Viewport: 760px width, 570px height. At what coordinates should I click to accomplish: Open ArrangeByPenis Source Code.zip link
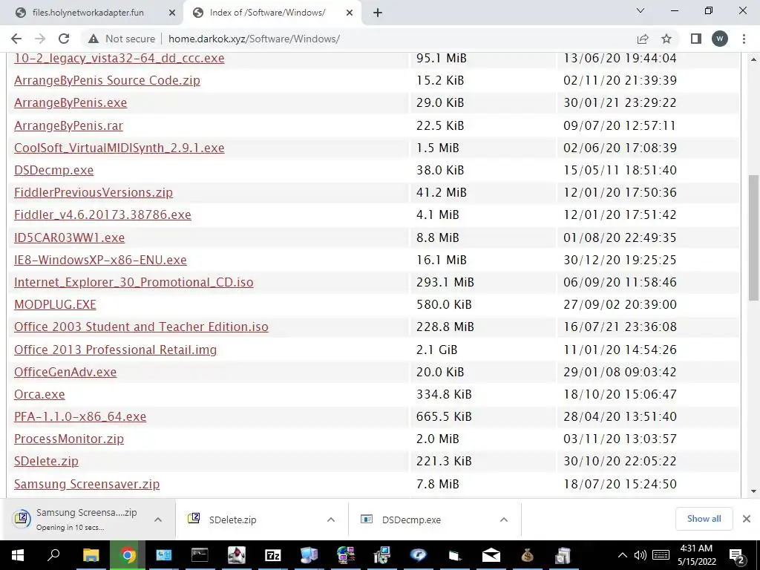coord(107,80)
